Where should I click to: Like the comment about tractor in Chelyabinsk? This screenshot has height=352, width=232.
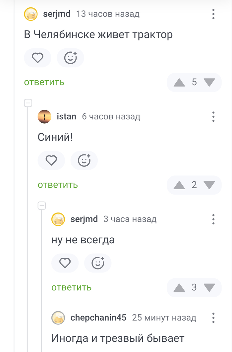click(37, 58)
